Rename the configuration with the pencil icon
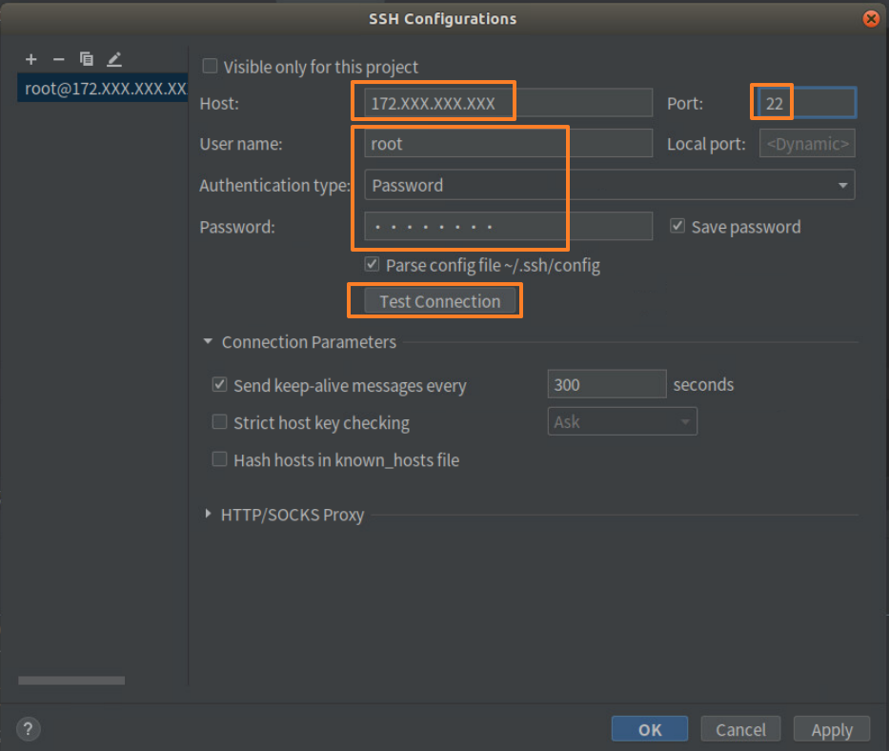This screenshot has height=751, width=889. 113,59
